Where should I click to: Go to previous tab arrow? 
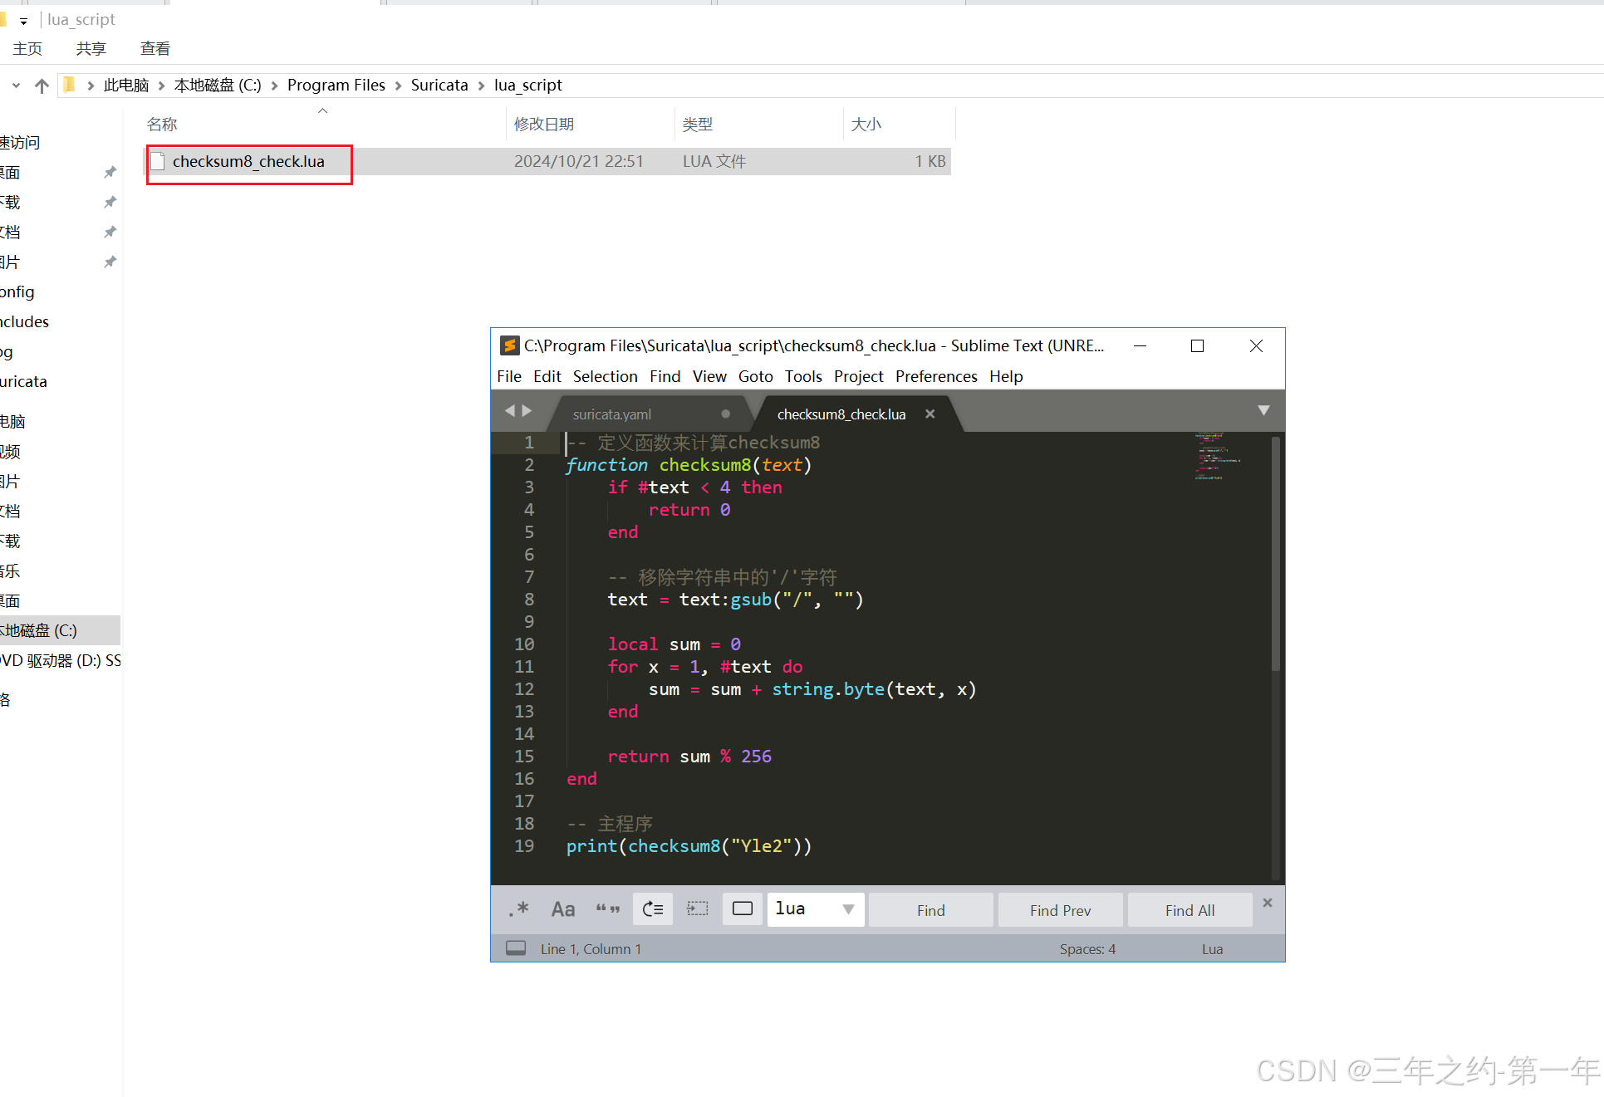(509, 411)
